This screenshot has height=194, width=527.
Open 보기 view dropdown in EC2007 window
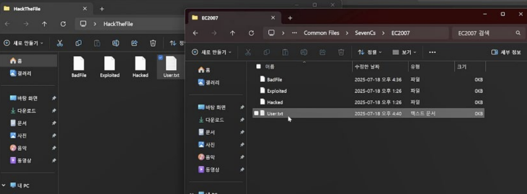[404, 52]
